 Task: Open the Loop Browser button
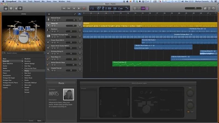pyautogui.click(x=209, y=8)
